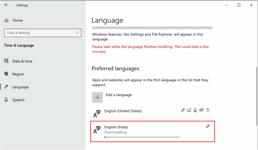Screen dimensions: 258x150
Task: Open the Speech settings page
Action: coord(18,100)
